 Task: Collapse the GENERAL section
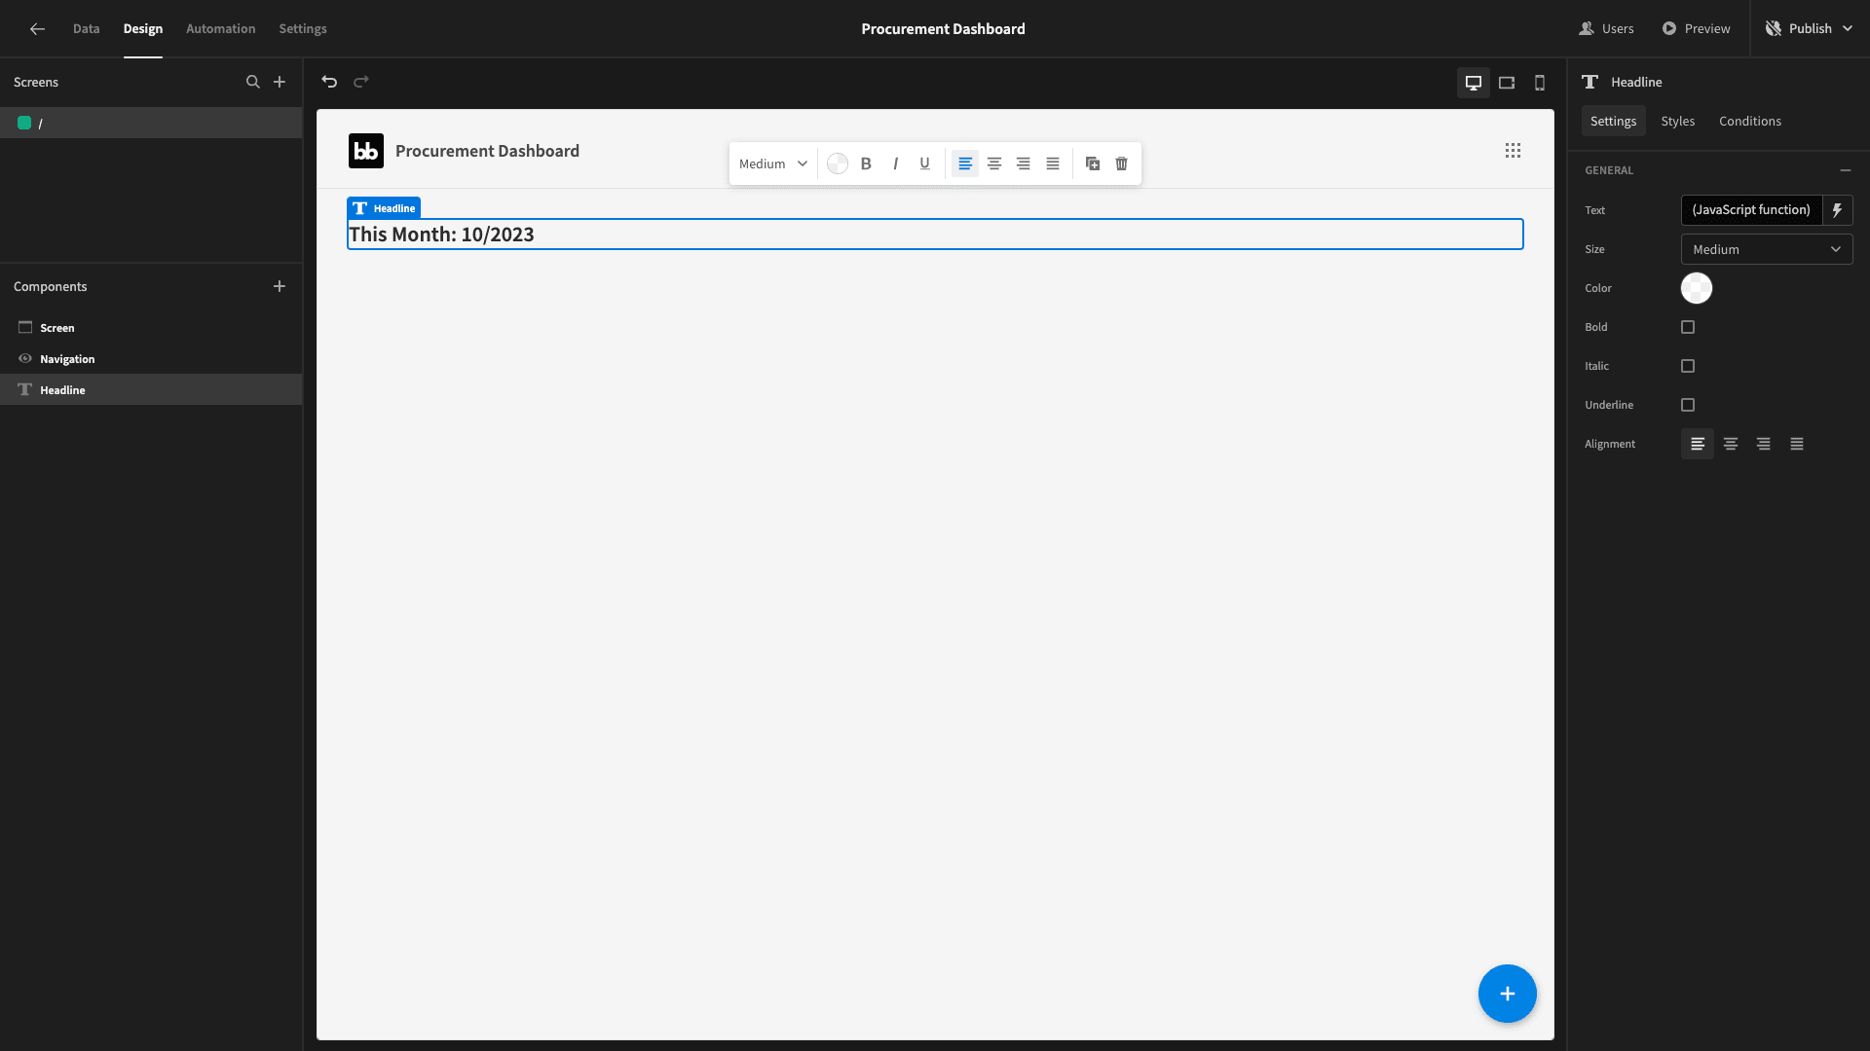[x=1846, y=170]
